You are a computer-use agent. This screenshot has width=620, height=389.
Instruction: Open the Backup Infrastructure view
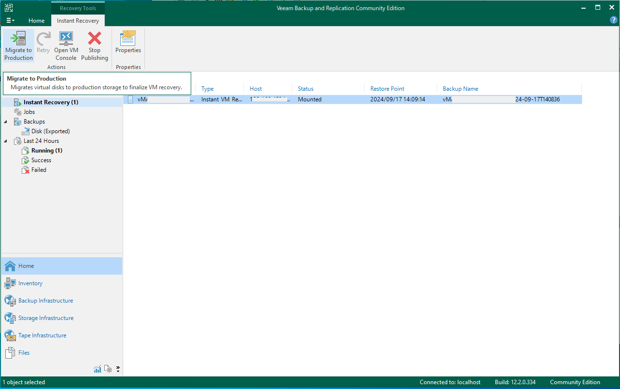[x=62, y=301]
